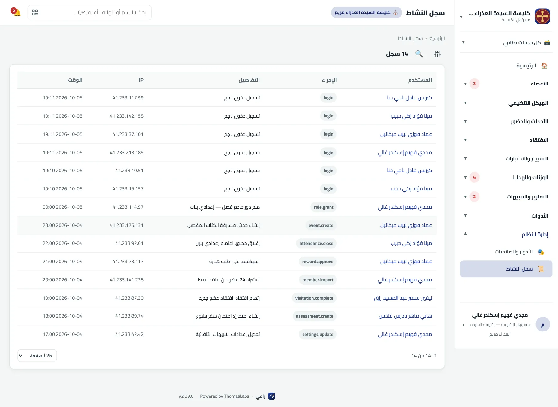The height and width of the screenshot is (407, 558).
Task: Click the church logo in sidebar header
Action: pos(542,16)
